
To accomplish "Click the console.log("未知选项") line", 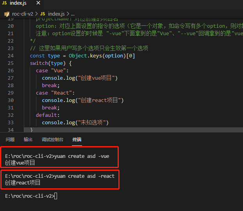I will pyautogui.click(x=75, y=123).
